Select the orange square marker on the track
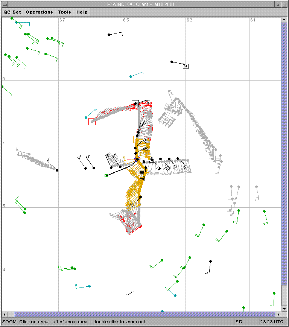This screenshot has width=289, height=327. (x=136, y=139)
